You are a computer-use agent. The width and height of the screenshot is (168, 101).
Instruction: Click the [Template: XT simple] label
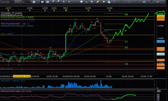click(11, 13)
